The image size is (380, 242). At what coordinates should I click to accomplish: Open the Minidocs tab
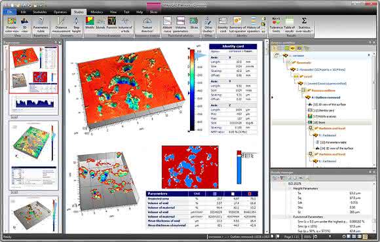point(97,12)
